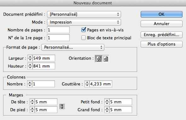Click the Nouveau document title bar text
The image size is (186, 120).
(x=93, y=3)
